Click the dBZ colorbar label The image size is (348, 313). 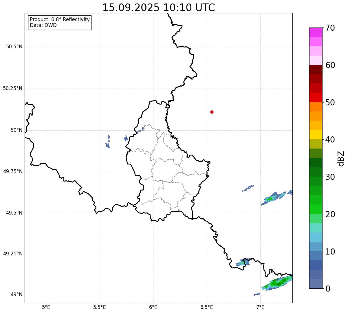coord(341,158)
